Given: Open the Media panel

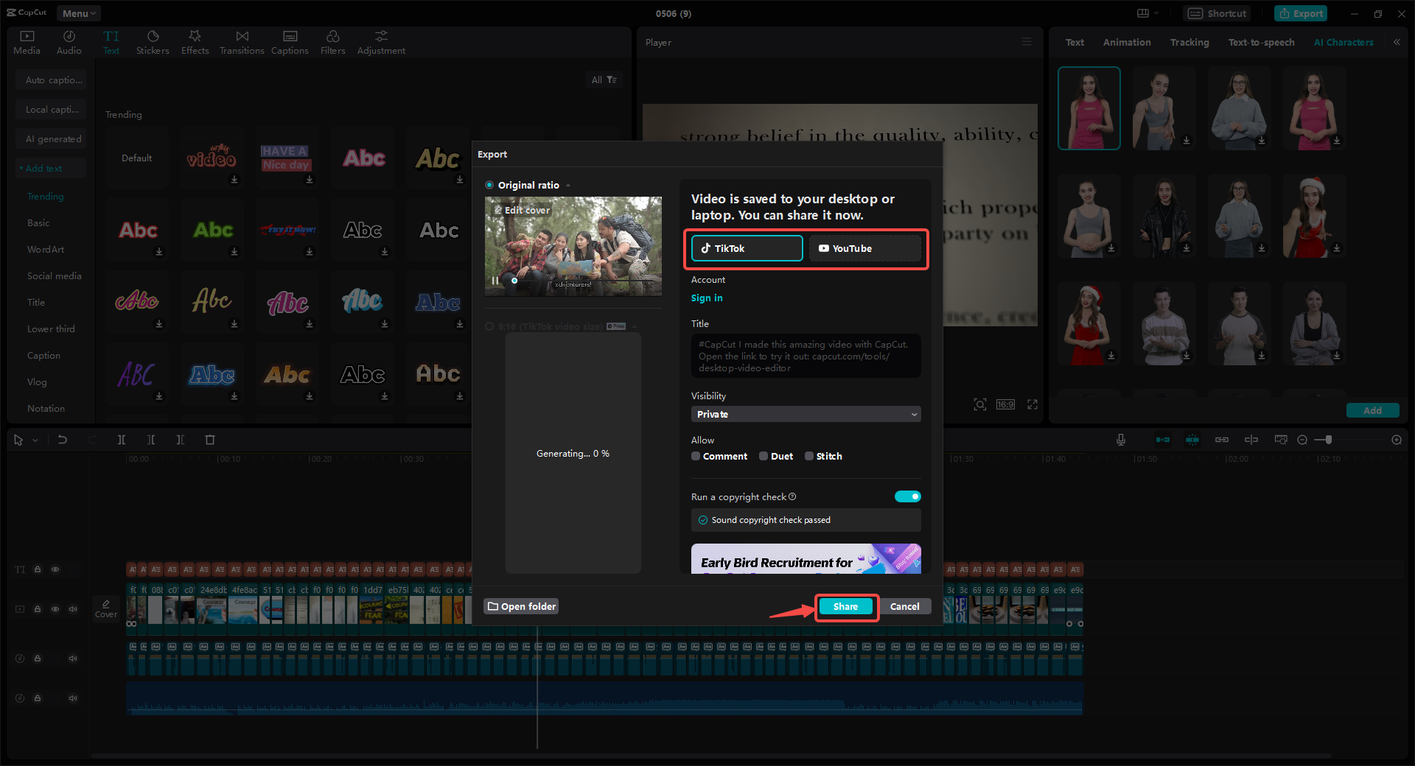Looking at the screenshot, I should [x=27, y=41].
